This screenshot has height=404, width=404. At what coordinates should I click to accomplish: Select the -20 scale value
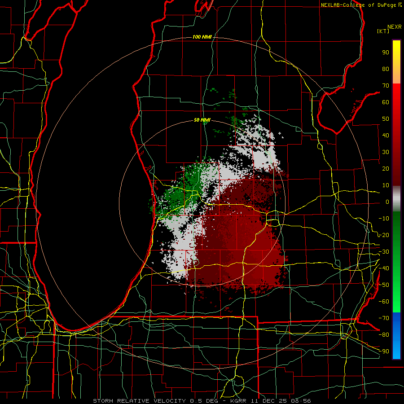coord(384,235)
